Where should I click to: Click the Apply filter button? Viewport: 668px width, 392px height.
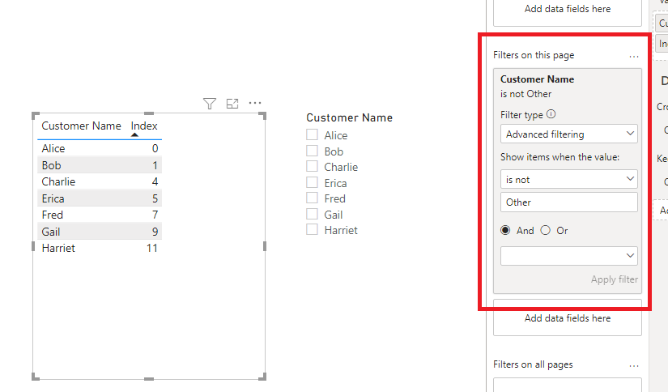[x=615, y=279]
